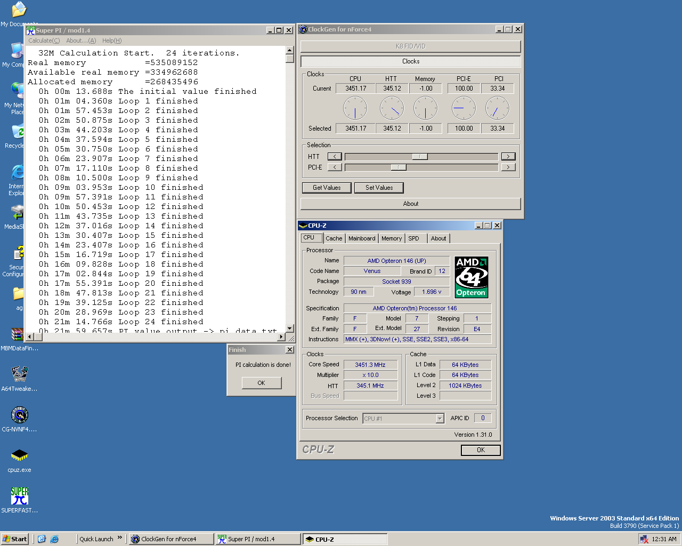
Task: Click the Internet Explorer Quick Launch icon
Action: [54, 539]
